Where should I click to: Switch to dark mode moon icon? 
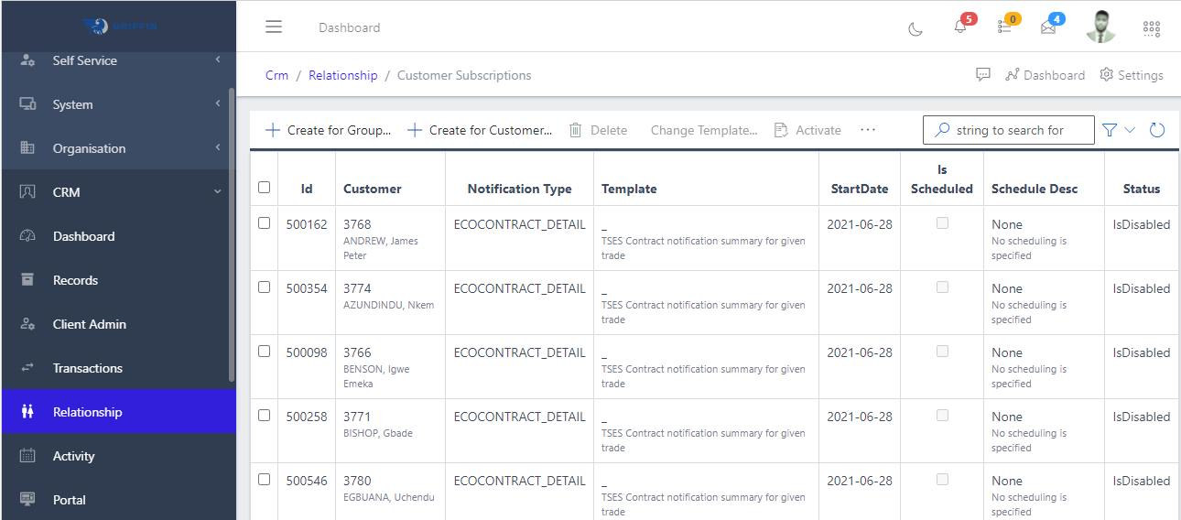(x=916, y=28)
